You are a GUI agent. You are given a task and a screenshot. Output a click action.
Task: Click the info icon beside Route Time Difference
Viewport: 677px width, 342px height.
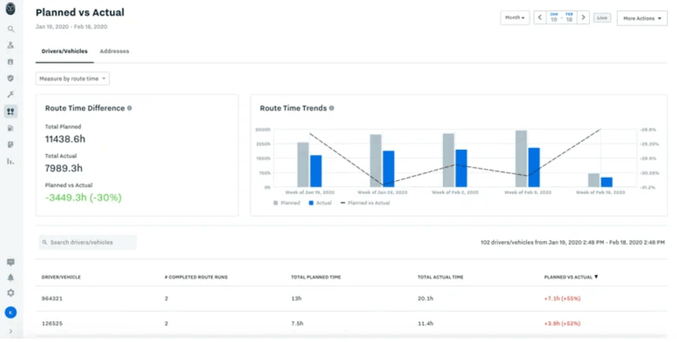pyautogui.click(x=129, y=108)
